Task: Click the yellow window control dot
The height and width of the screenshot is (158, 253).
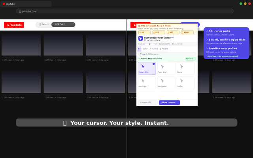Action: [245, 4]
